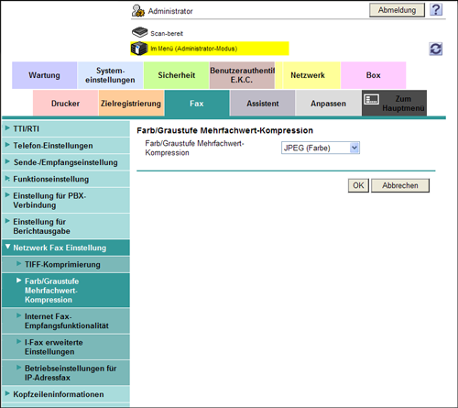Image resolution: width=458 pixels, height=408 pixels.
Task: Expand Einstellung für PBX-Verbindung
Action: [66, 201]
